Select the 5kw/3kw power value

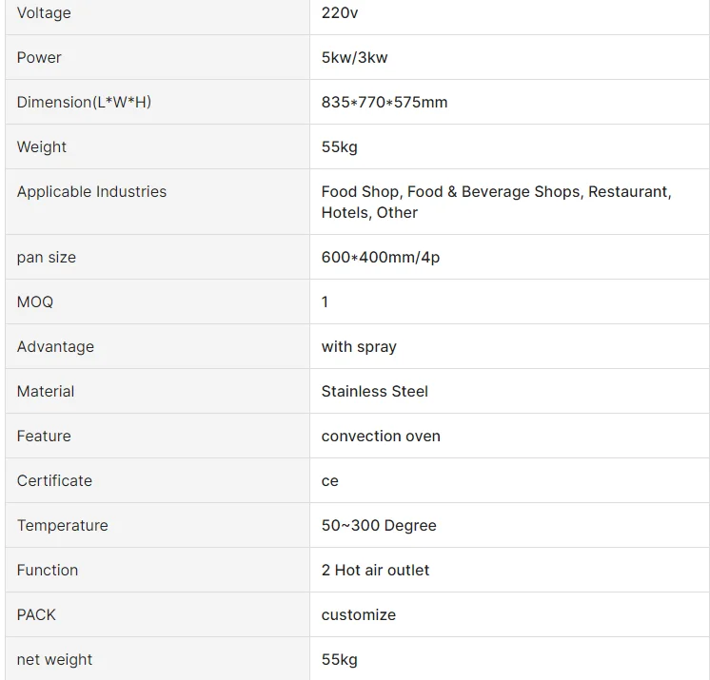point(354,58)
